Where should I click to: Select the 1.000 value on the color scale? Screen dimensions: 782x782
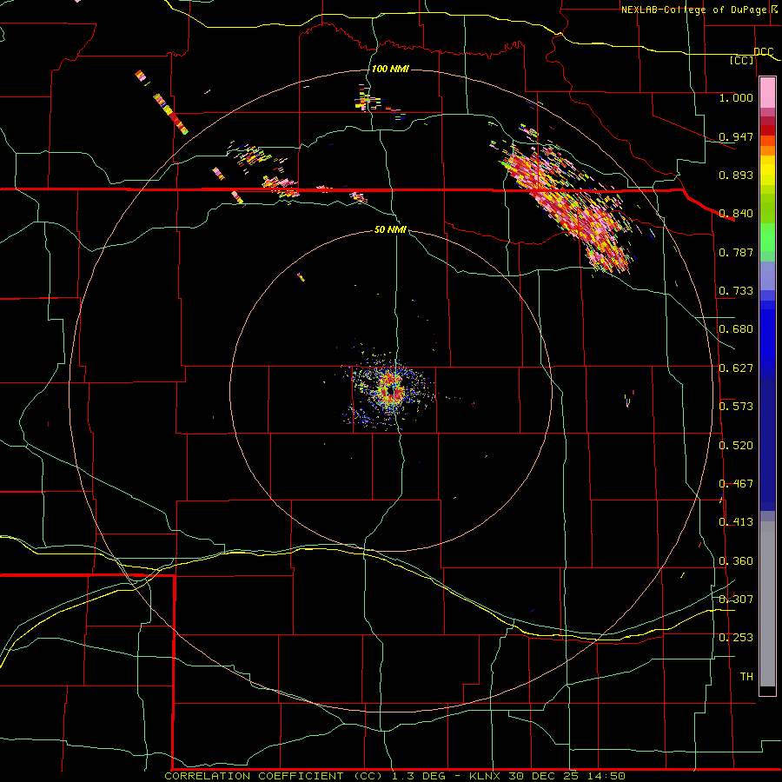pyautogui.click(x=736, y=97)
